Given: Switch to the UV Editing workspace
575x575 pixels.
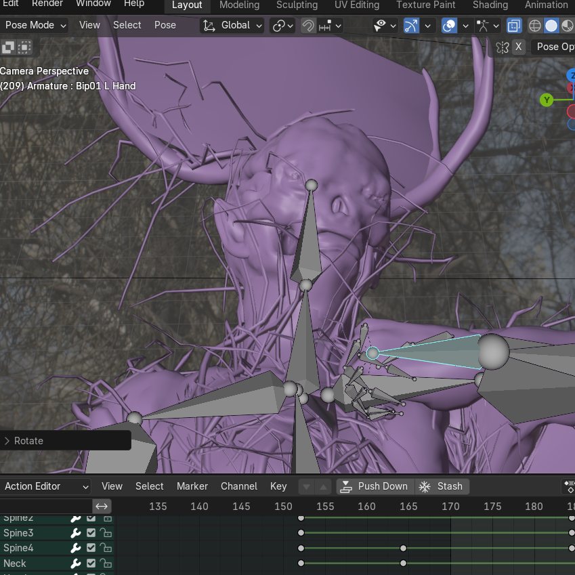Looking at the screenshot, I should pyautogui.click(x=357, y=5).
